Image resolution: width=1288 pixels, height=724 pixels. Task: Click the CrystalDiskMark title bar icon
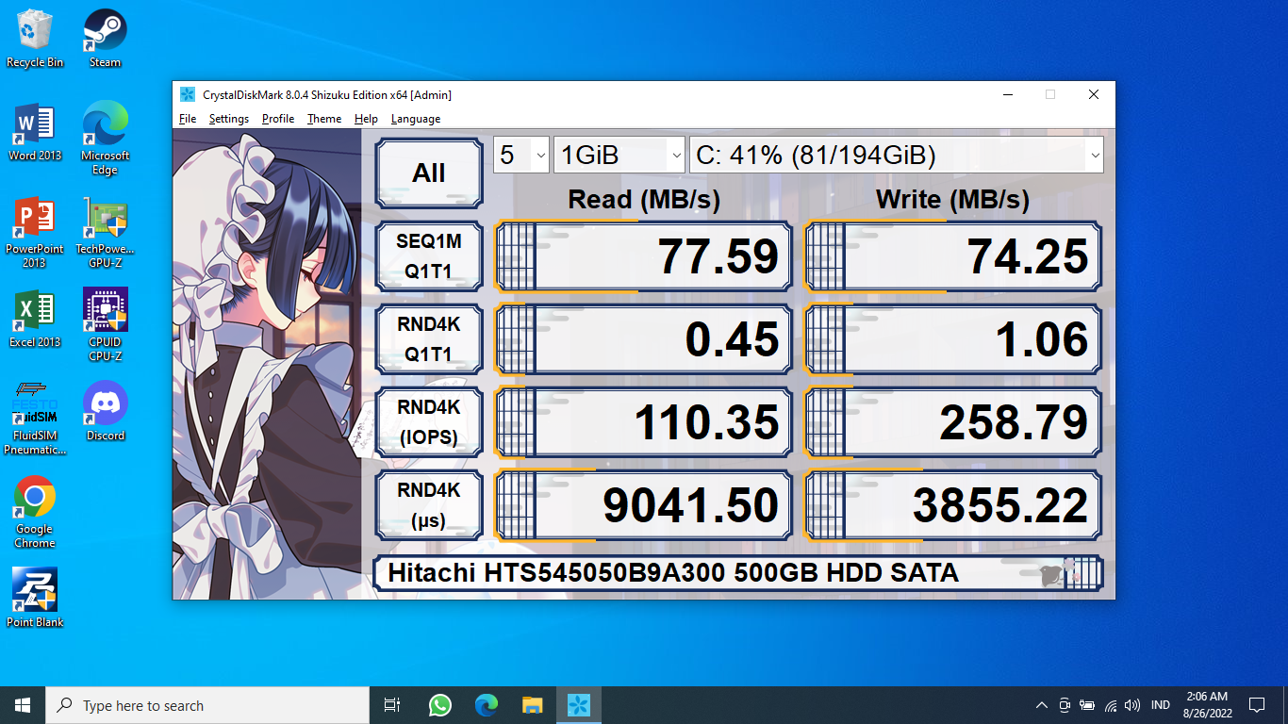click(188, 94)
